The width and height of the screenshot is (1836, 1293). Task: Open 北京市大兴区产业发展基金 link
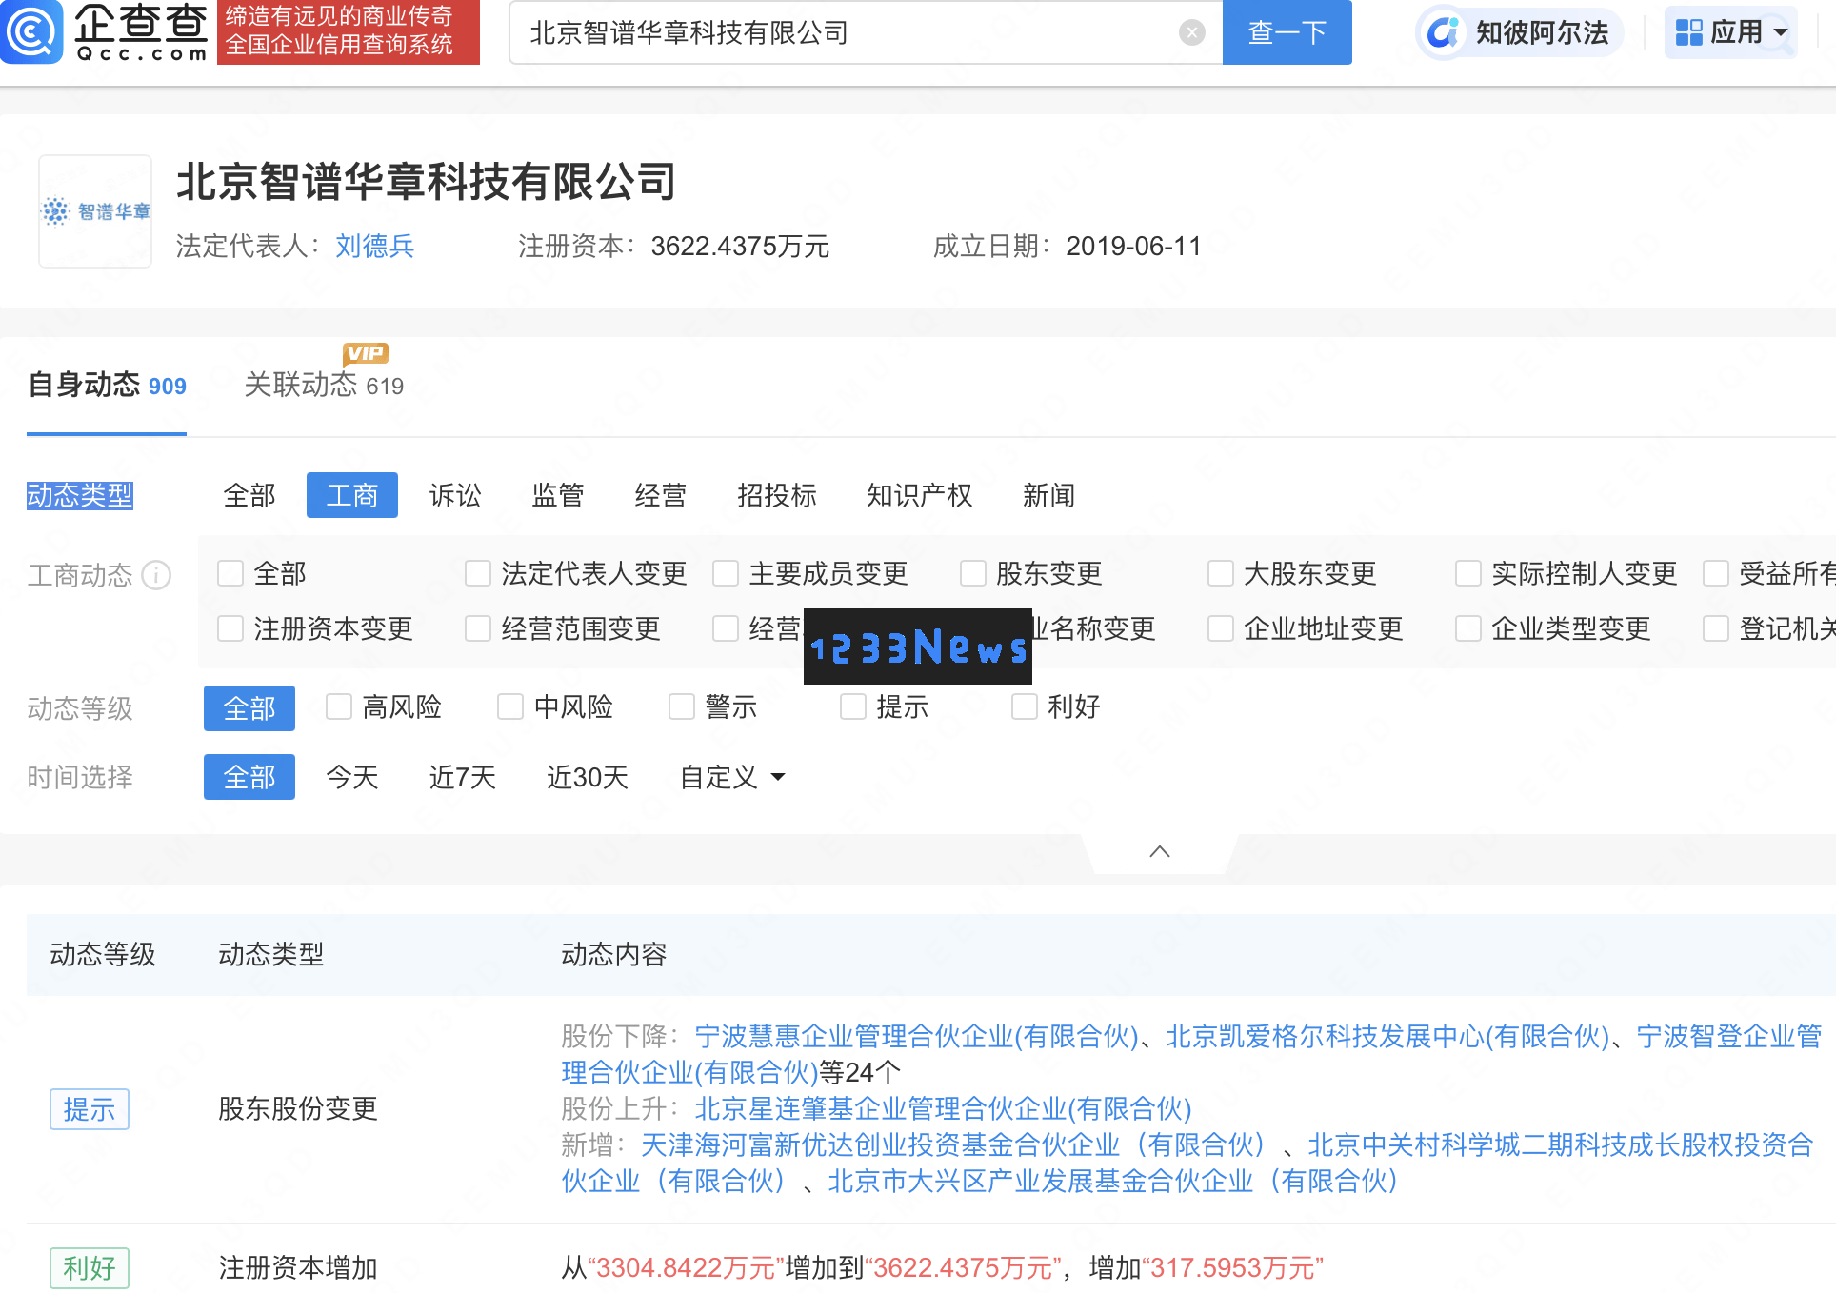pos(1113,1181)
